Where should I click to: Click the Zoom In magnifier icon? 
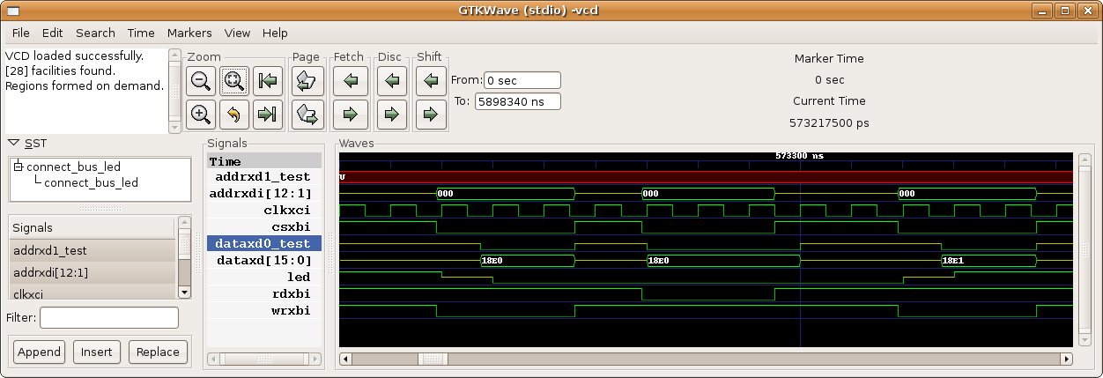(201, 114)
